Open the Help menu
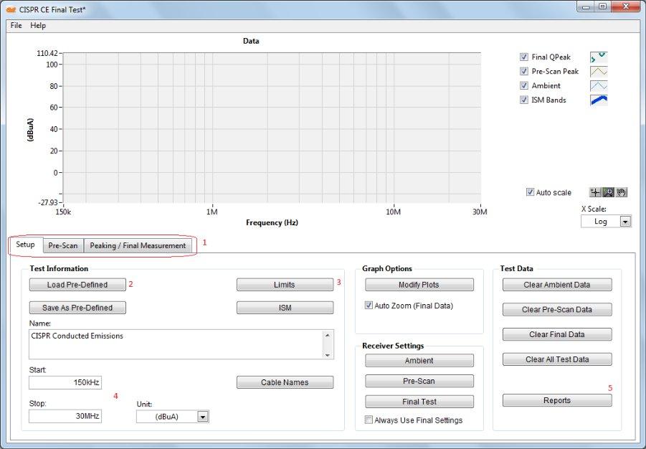This screenshot has width=646, height=449. pos(38,26)
